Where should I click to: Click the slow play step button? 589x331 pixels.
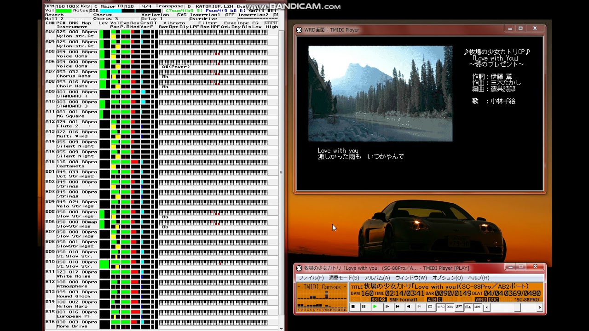pyautogui.click(x=387, y=307)
